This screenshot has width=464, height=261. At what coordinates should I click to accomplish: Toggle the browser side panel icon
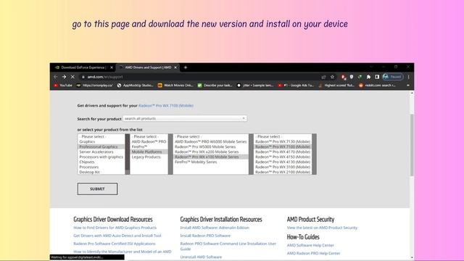(x=377, y=77)
